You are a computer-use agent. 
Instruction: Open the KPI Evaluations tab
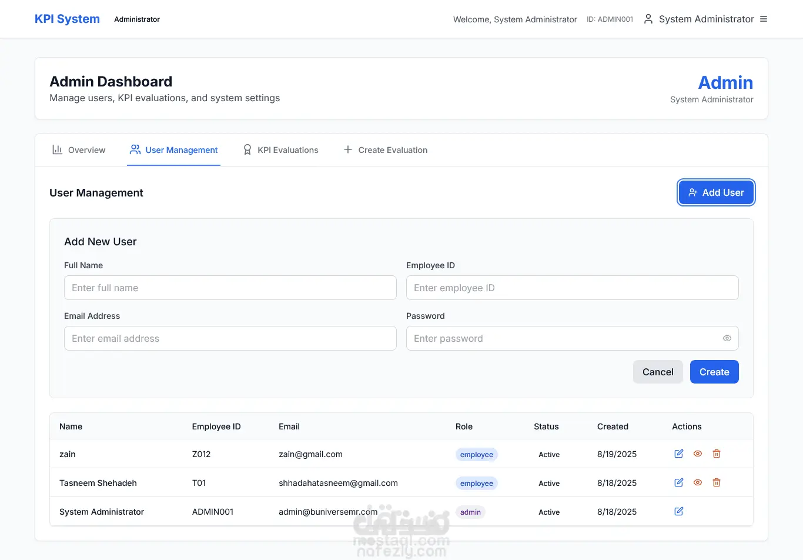[x=281, y=150]
